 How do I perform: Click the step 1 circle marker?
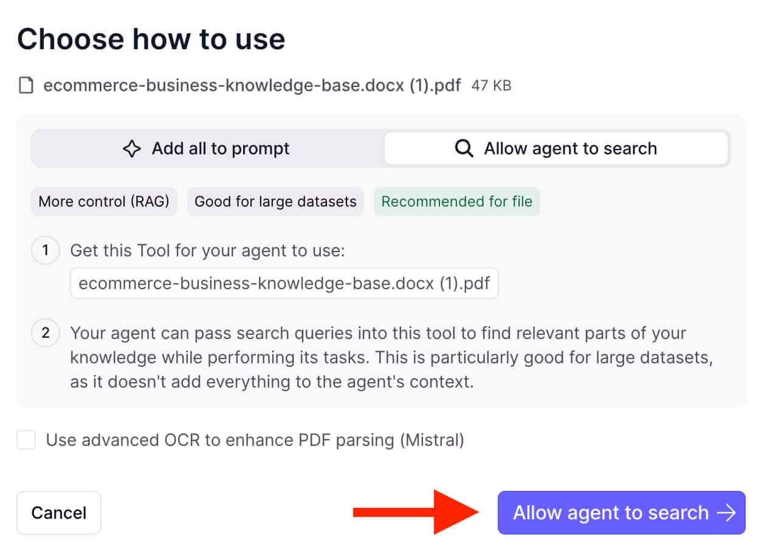coord(46,250)
